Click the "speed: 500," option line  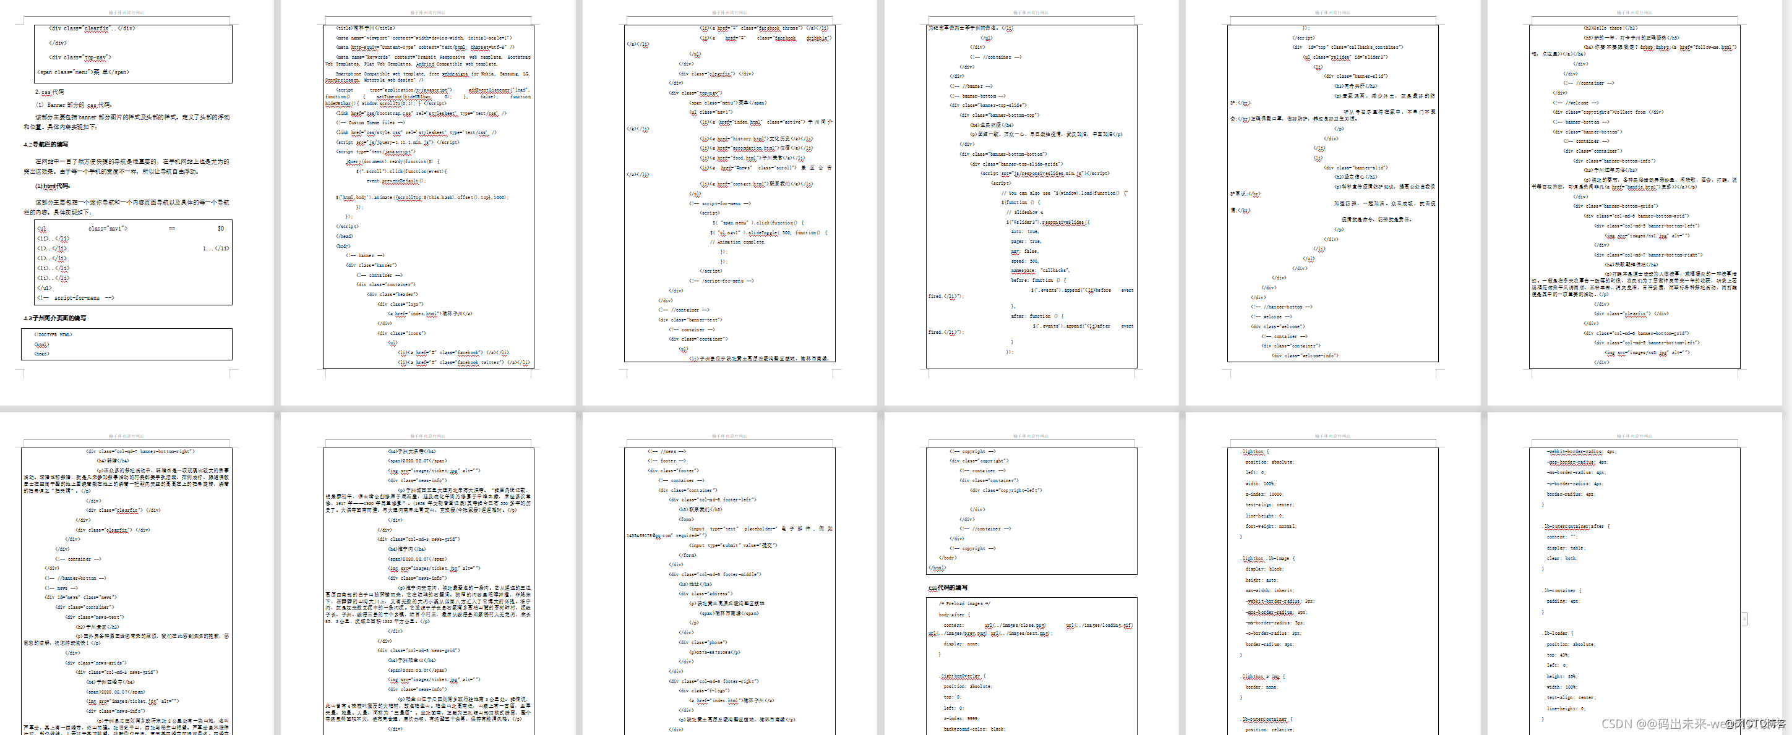point(1025,261)
